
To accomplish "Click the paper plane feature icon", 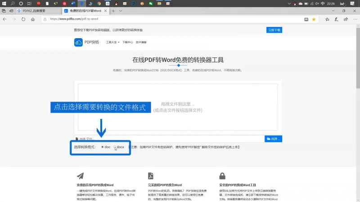I will click(x=81, y=176).
